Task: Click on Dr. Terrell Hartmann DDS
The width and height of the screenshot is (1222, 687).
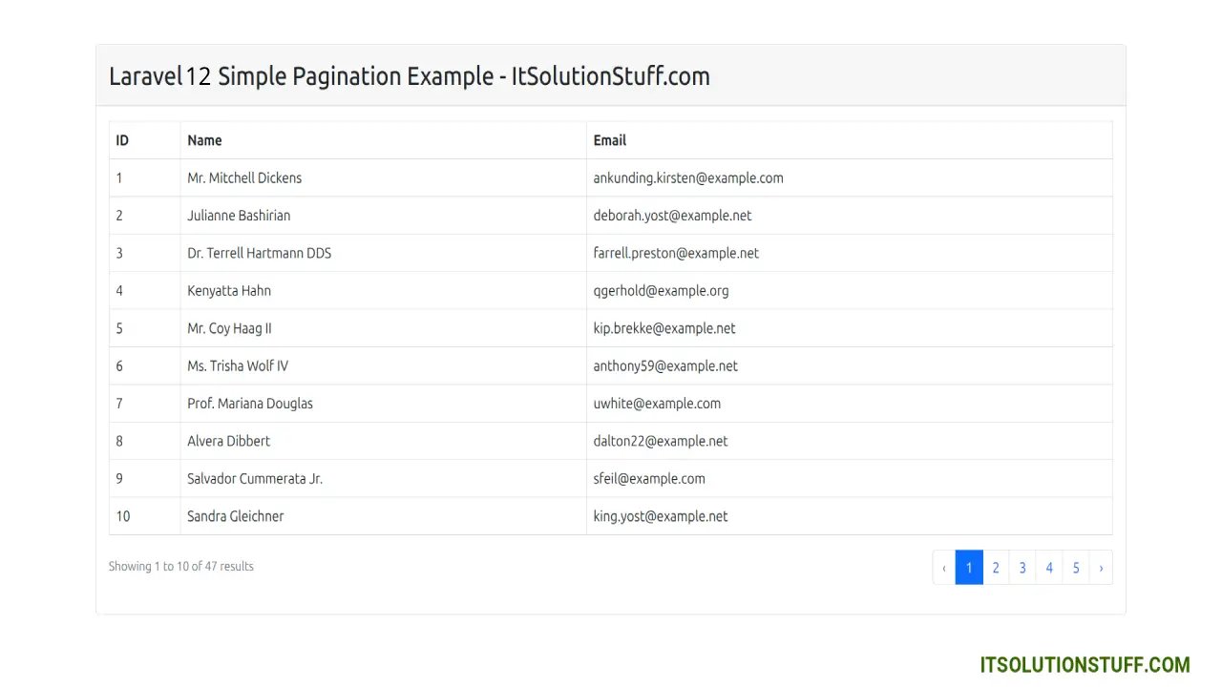Action: [x=259, y=253]
